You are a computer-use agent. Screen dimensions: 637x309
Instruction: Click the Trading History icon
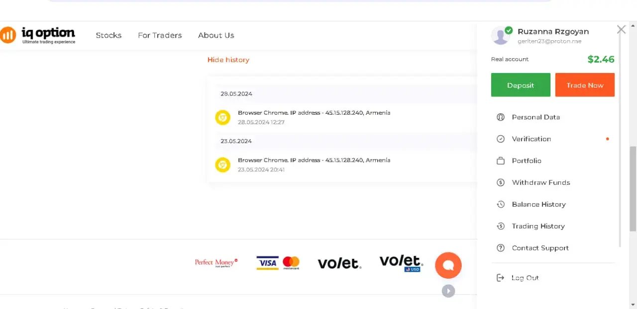[x=501, y=227]
